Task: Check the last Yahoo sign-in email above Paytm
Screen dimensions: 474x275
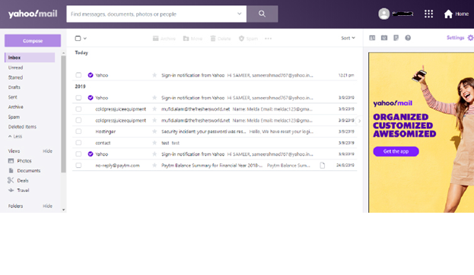Action: click(x=78, y=154)
